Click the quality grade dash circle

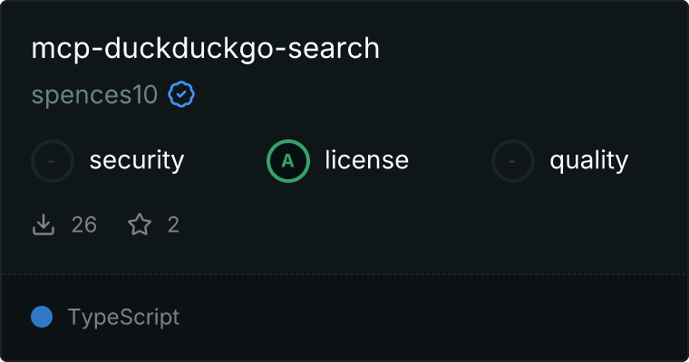[x=513, y=161]
